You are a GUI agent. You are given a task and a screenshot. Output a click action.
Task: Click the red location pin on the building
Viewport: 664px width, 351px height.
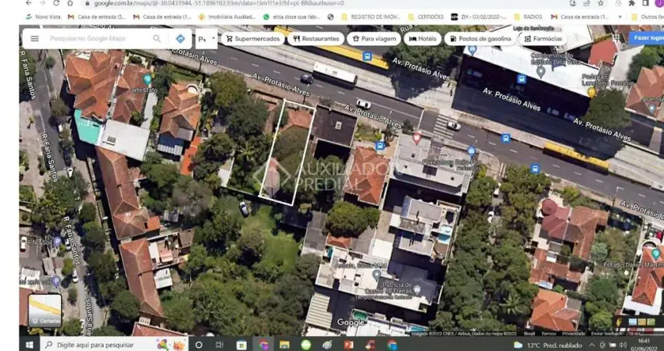click(x=416, y=138)
